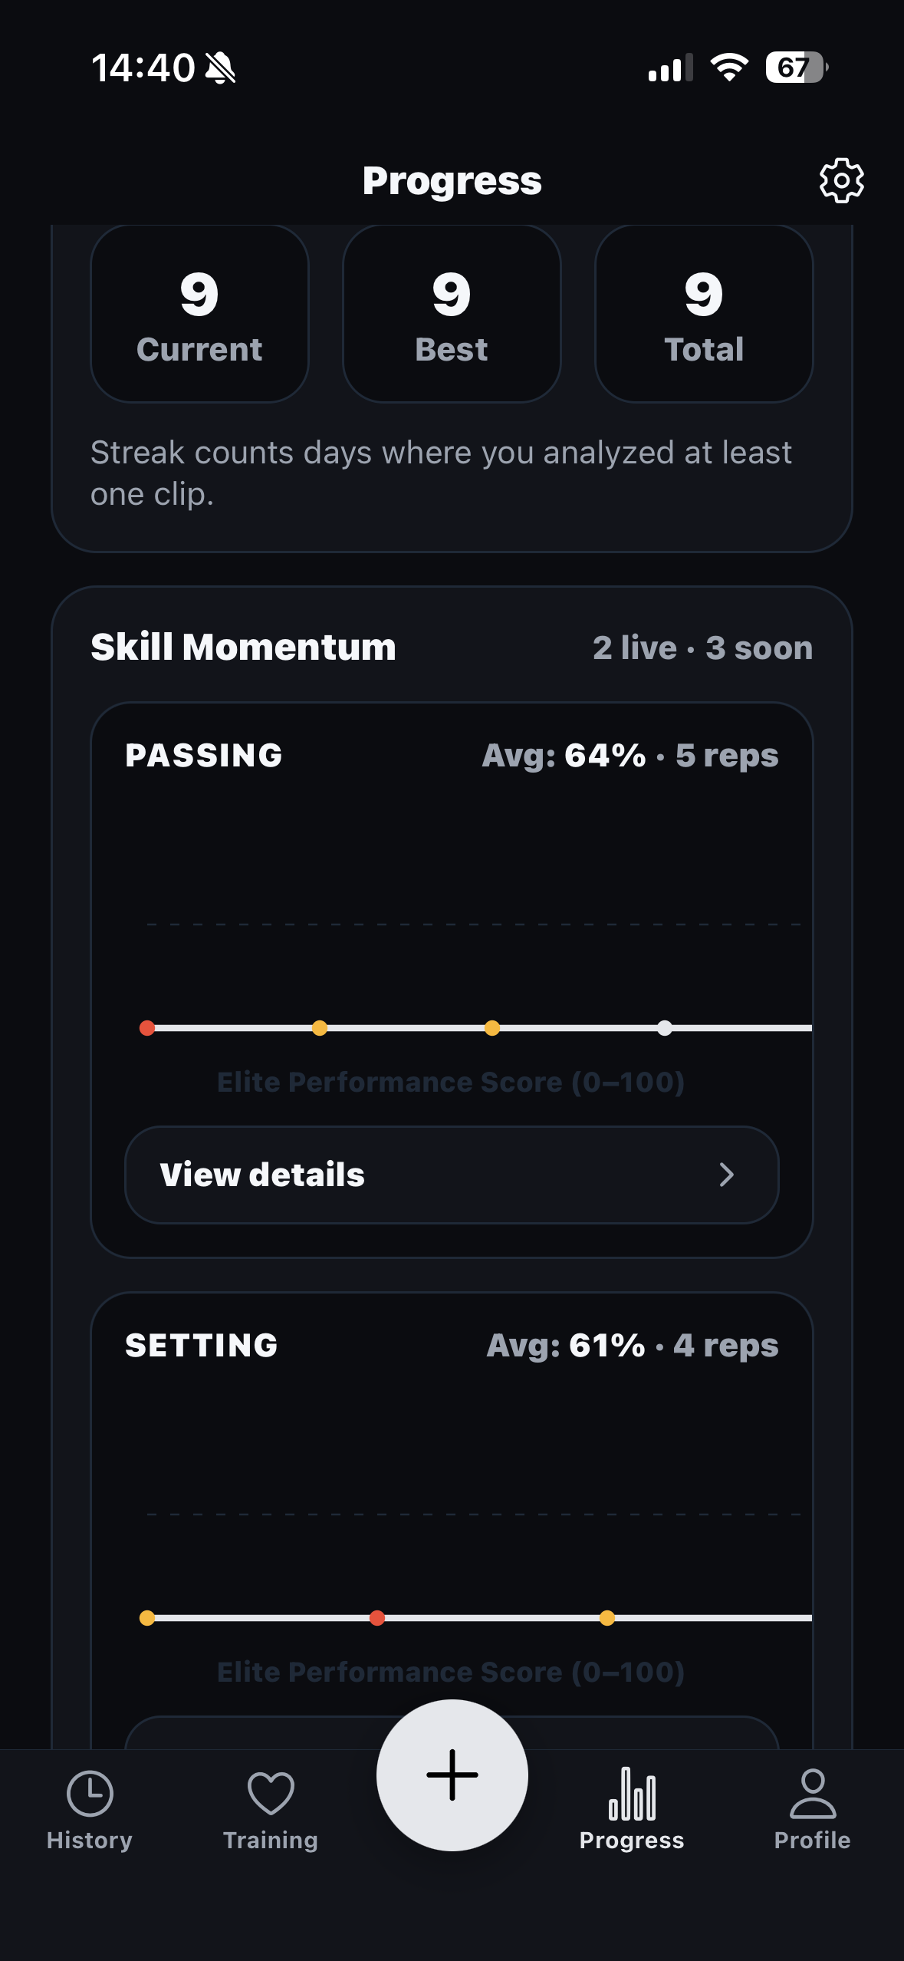Open the Profile person icon
The image size is (904, 1961).
[812, 1794]
